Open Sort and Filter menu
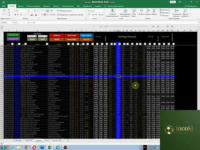This screenshot has width=200, height=150. pyautogui.click(x=176, y=13)
